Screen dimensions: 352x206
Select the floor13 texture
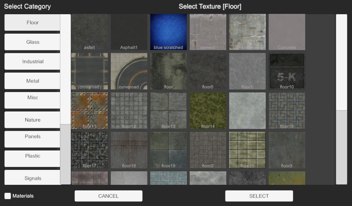point(169,111)
